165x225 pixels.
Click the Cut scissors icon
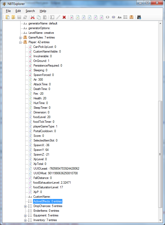pyautogui.click(x=33, y=17)
